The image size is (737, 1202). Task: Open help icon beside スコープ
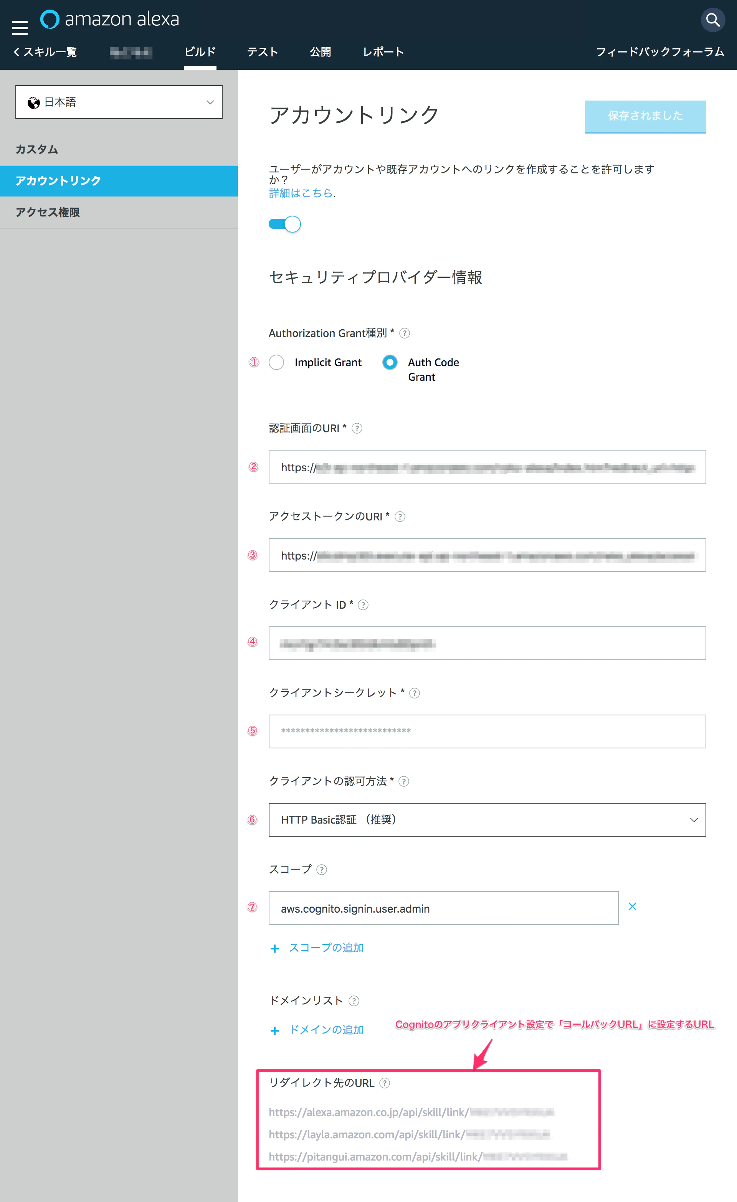(322, 870)
